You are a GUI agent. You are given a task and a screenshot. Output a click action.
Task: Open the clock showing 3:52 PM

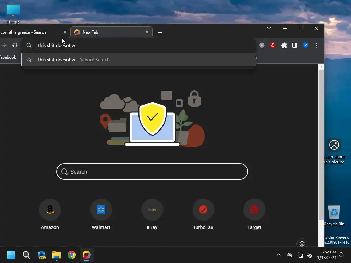click(x=327, y=255)
